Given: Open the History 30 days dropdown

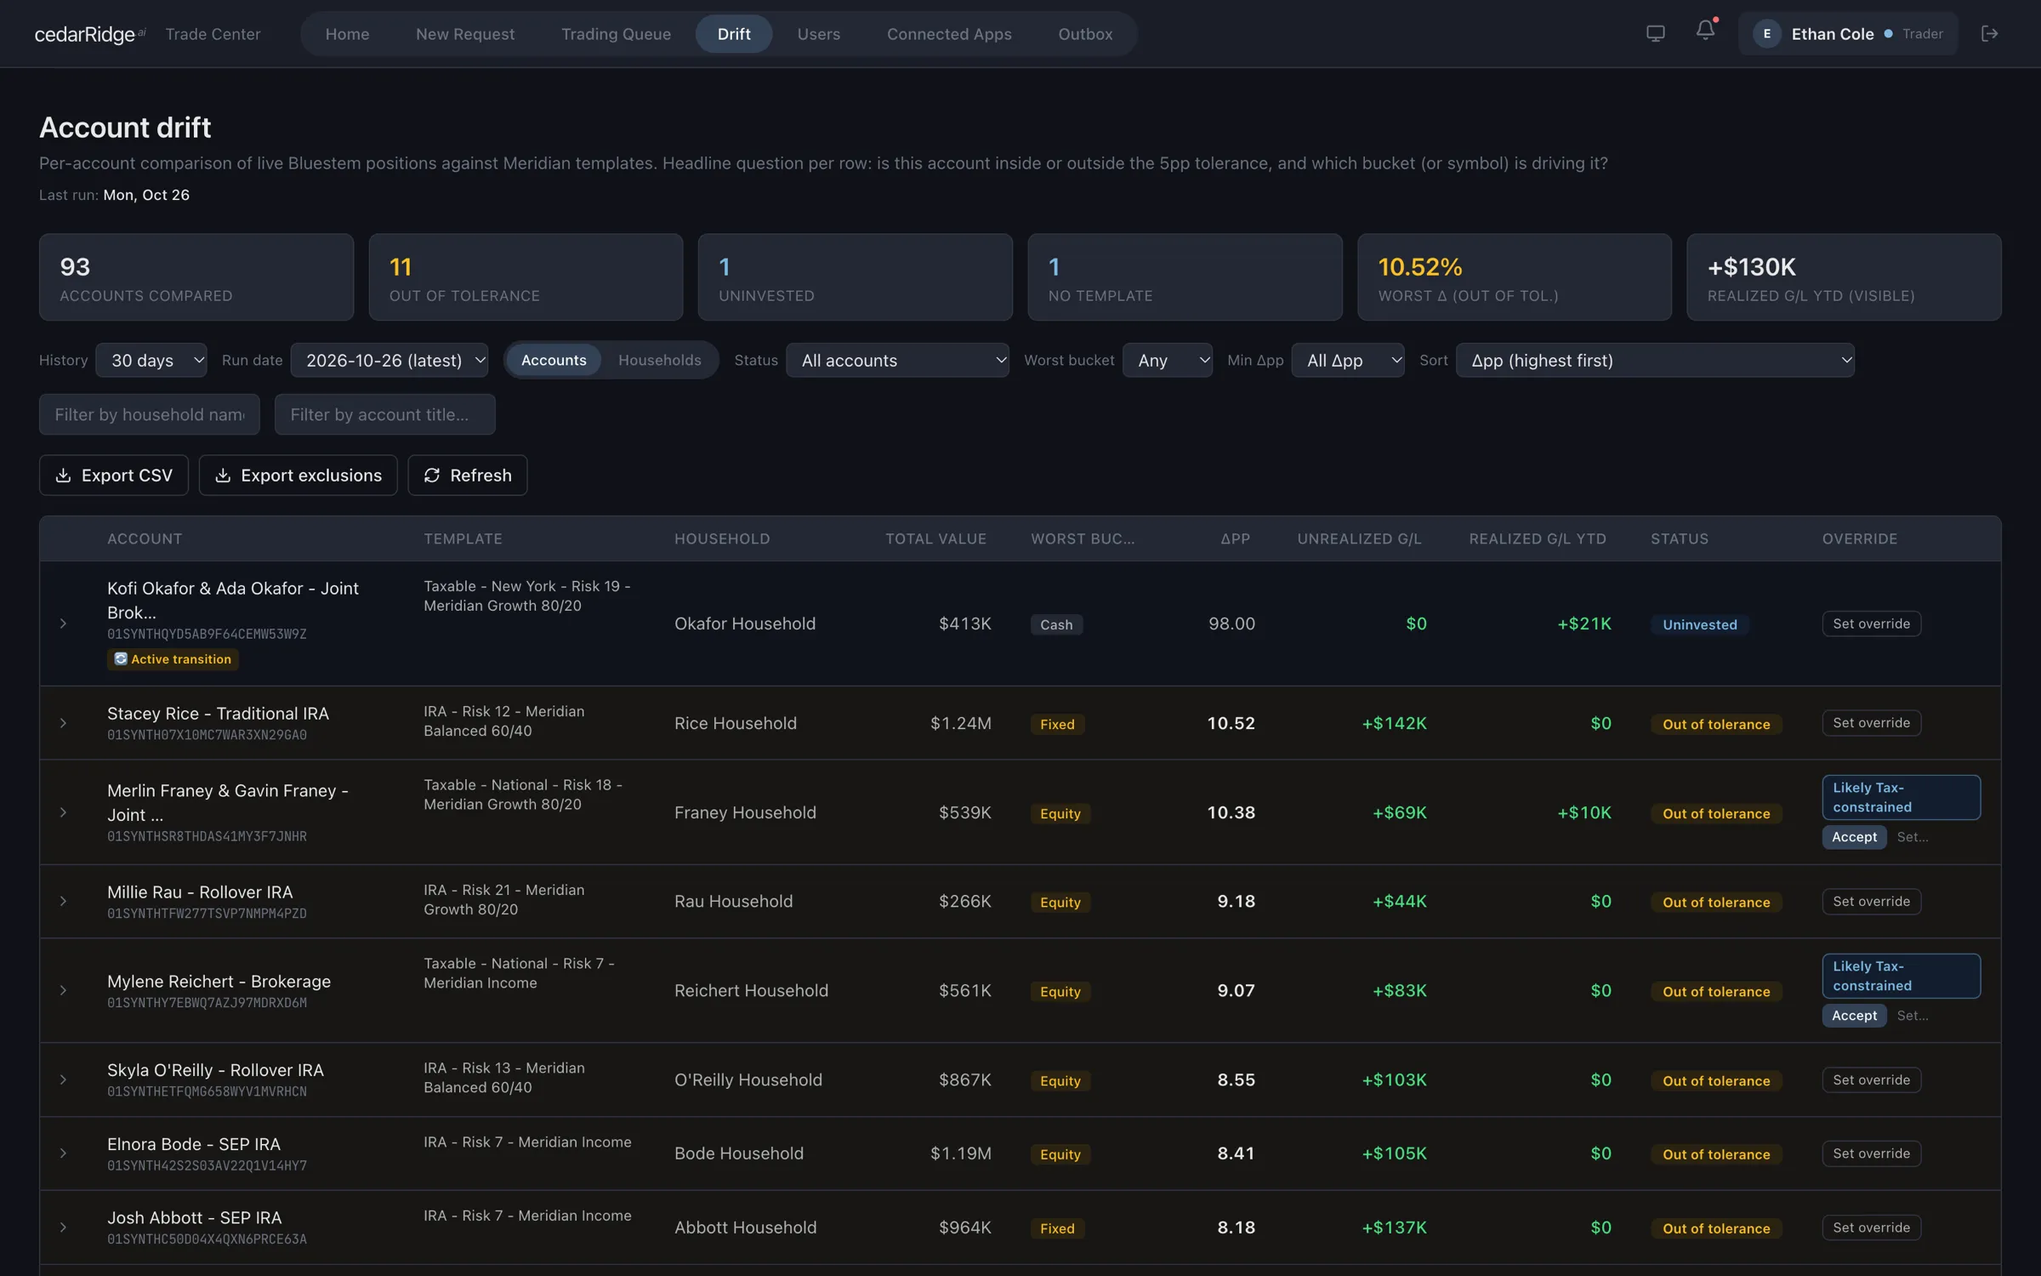Looking at the screenshot, I should [x=151, y=360].
